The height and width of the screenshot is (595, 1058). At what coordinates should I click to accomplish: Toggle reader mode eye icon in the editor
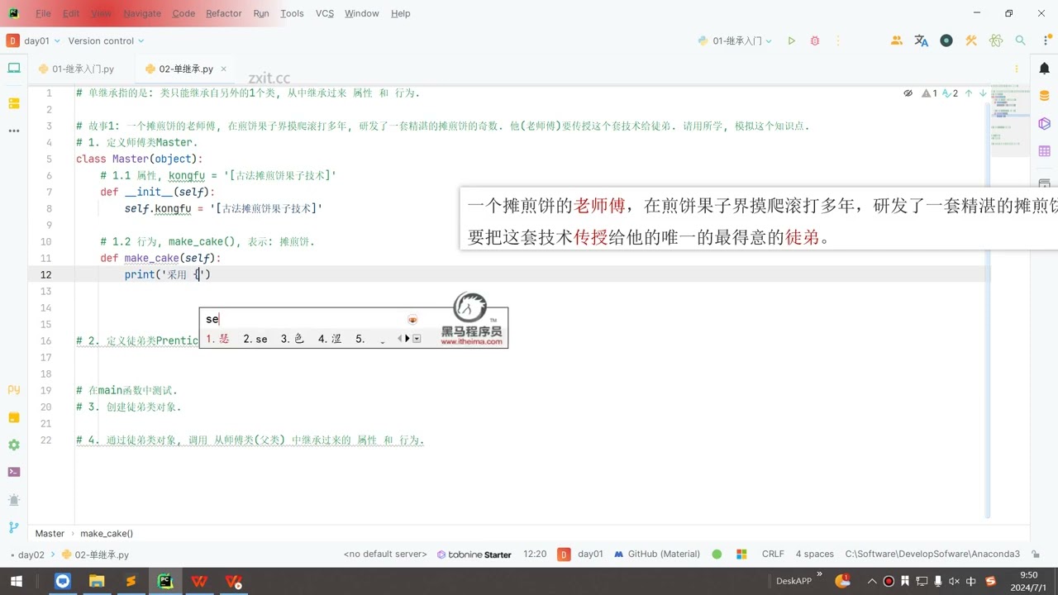click(x=908, y=93)
